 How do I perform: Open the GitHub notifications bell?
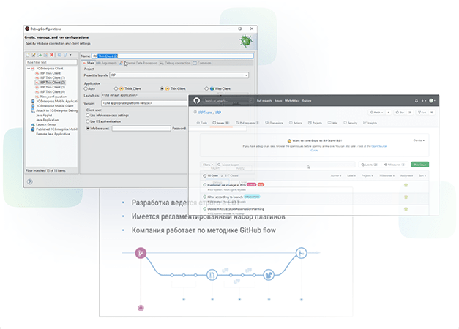[417, 101]
